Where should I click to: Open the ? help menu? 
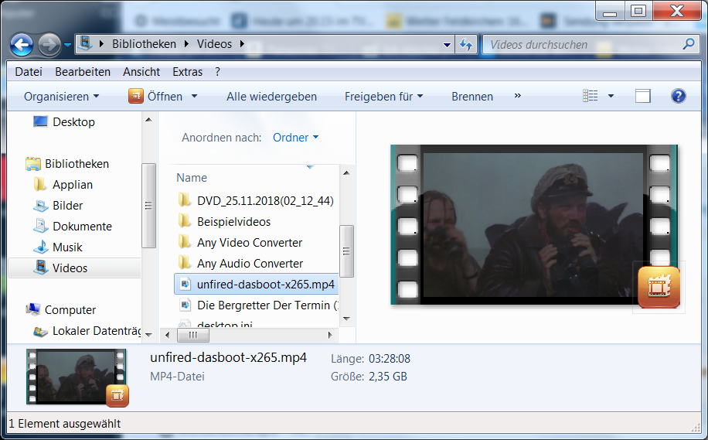pyautogui.click(x=218, y=72)
